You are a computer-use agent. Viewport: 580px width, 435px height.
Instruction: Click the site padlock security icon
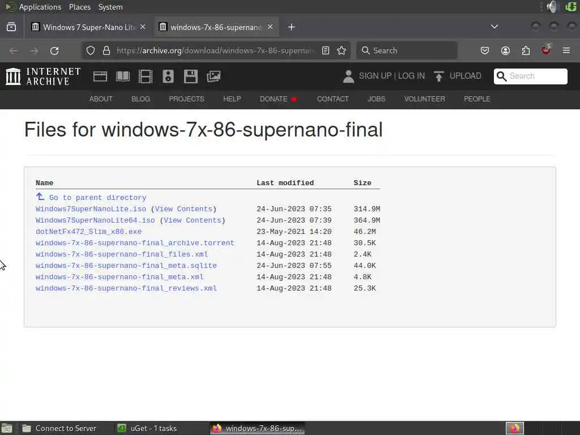[106, 50]
